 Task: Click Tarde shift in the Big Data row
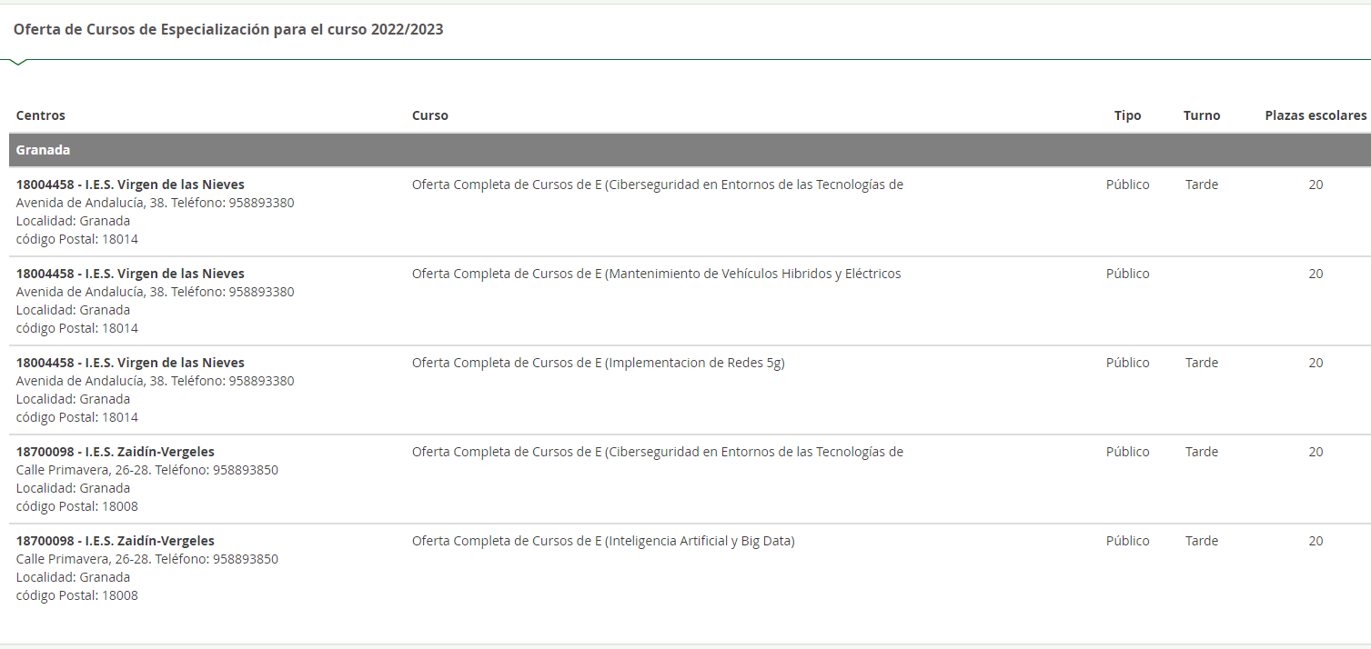click(1201, 541)
